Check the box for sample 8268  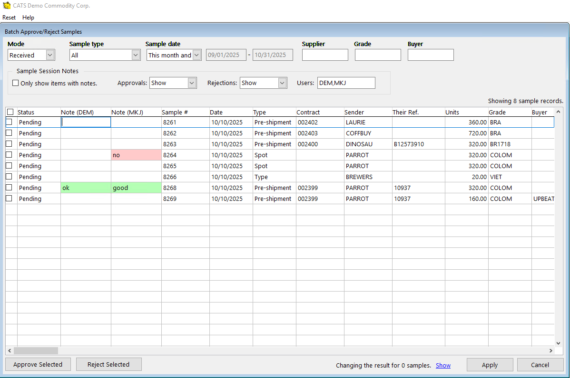pos(9,188)
